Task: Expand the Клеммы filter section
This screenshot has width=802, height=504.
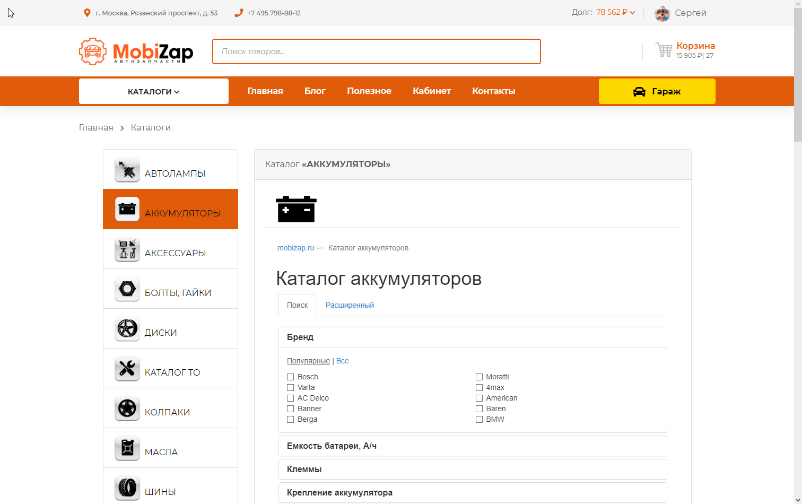Action: point(473,470)
